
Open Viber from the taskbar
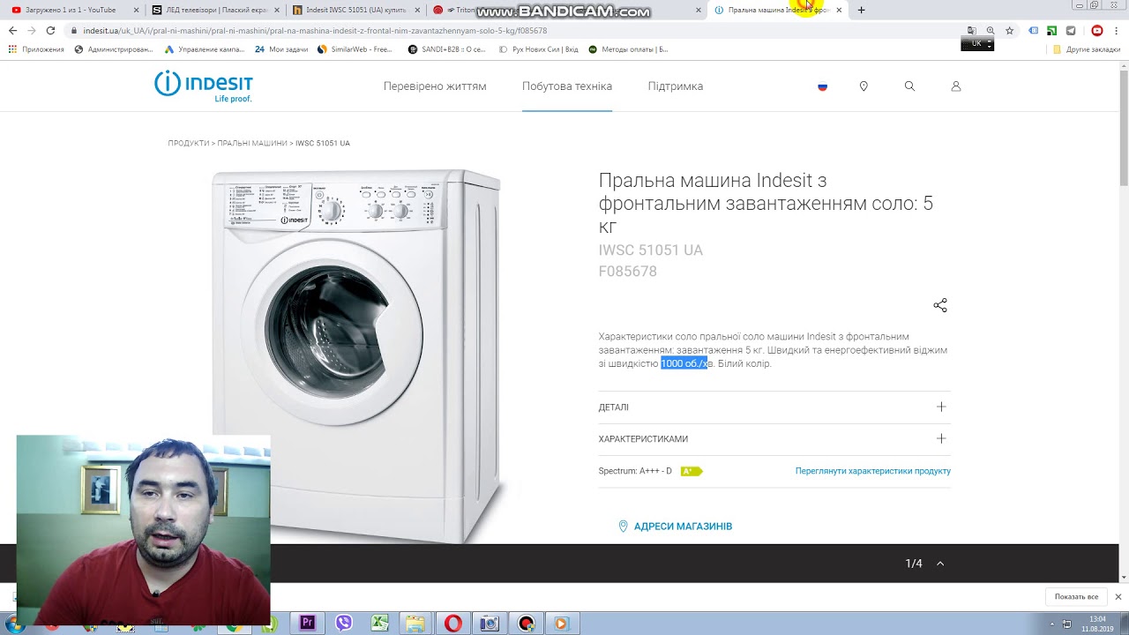click(x=343, y=623)
